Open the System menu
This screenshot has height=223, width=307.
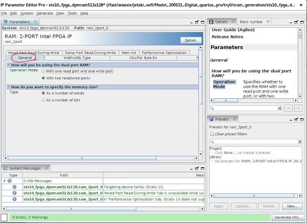27,13
